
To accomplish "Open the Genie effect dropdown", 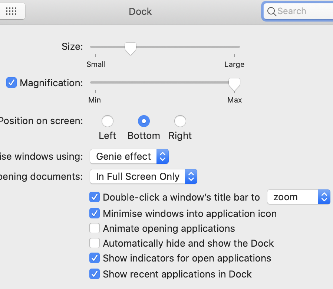I will tap(129, 156).
